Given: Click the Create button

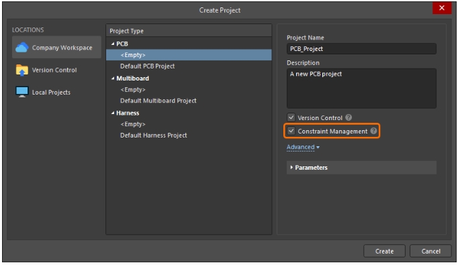Looking at the screenshot, I should click(384, 251).
